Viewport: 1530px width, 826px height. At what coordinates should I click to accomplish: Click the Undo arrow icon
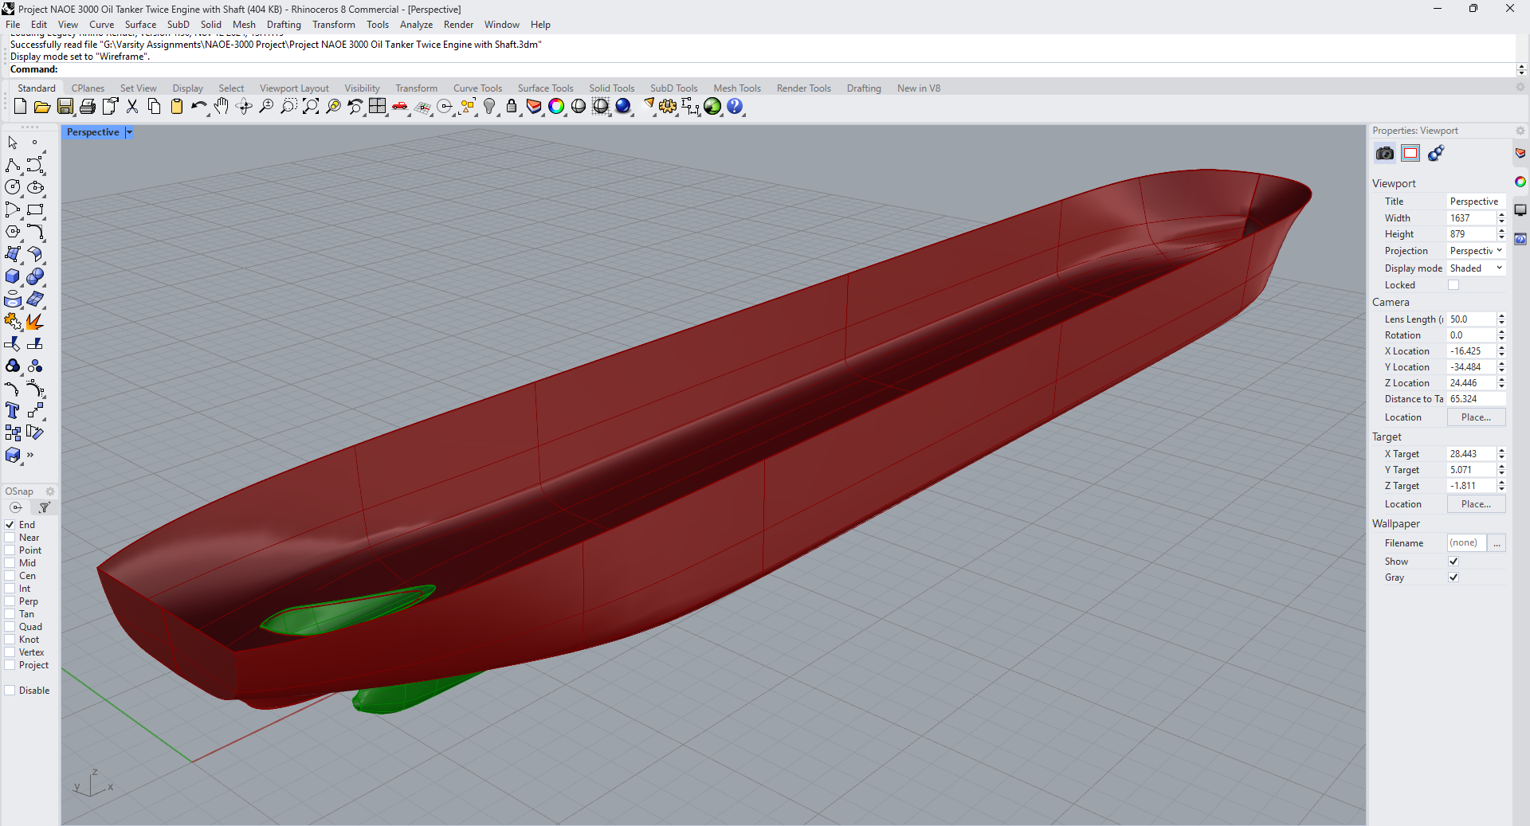tap(198, 107)
